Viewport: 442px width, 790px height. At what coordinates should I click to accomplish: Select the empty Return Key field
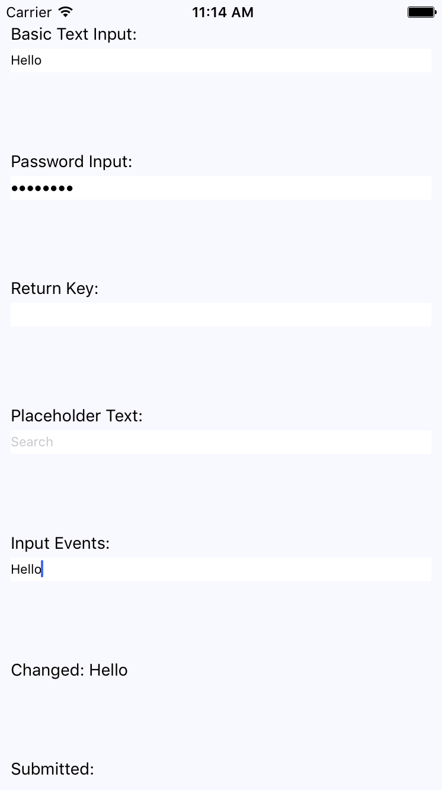[x=220, y=315]
